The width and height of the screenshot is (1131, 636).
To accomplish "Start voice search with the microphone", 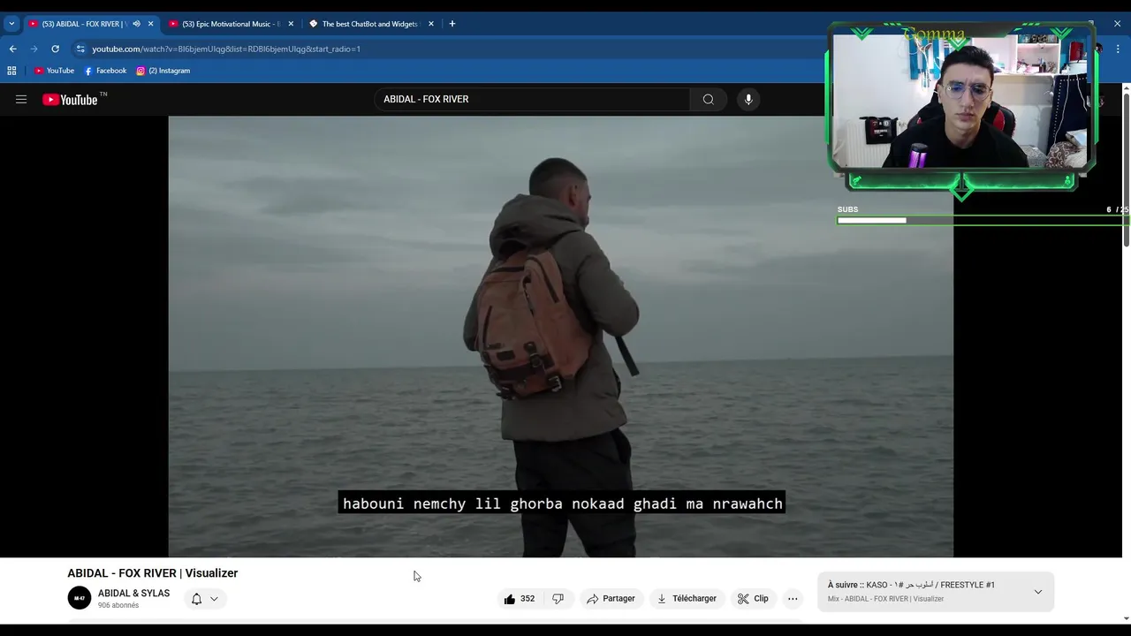I will click(x=748, y=100).
